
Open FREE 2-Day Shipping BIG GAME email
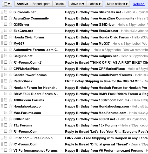tap(103, 81)
